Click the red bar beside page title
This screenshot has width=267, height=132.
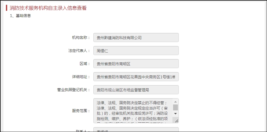pyautogui.click(x=7, y=8)
